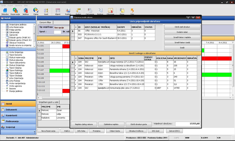The width and height of the screenshot is (235, 141).
Task: Click green reservation bar in row P-7:107
Action: pyautogui.click(x=60, y=71)
